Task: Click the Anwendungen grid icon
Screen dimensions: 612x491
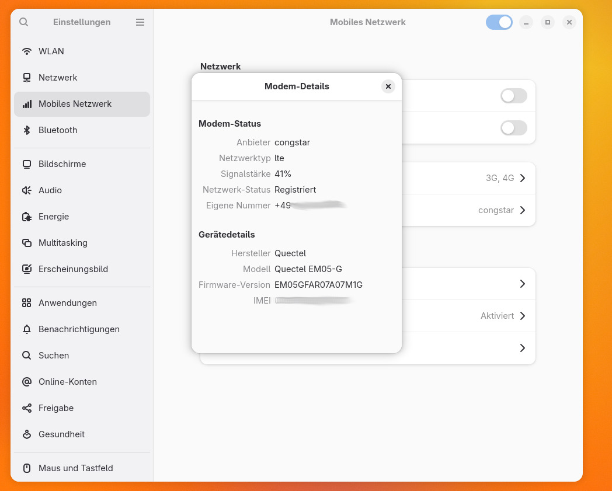Action: coord(26,303)
